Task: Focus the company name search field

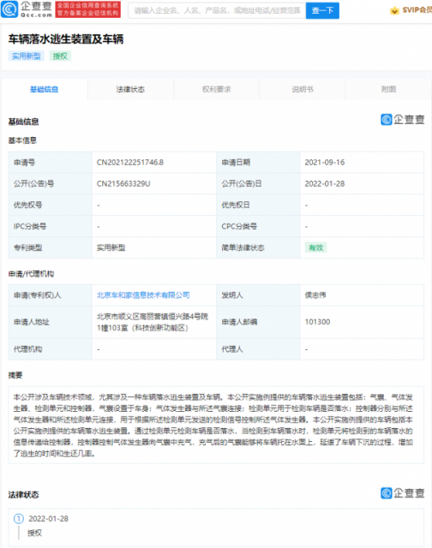Action: tap(217, 10)
